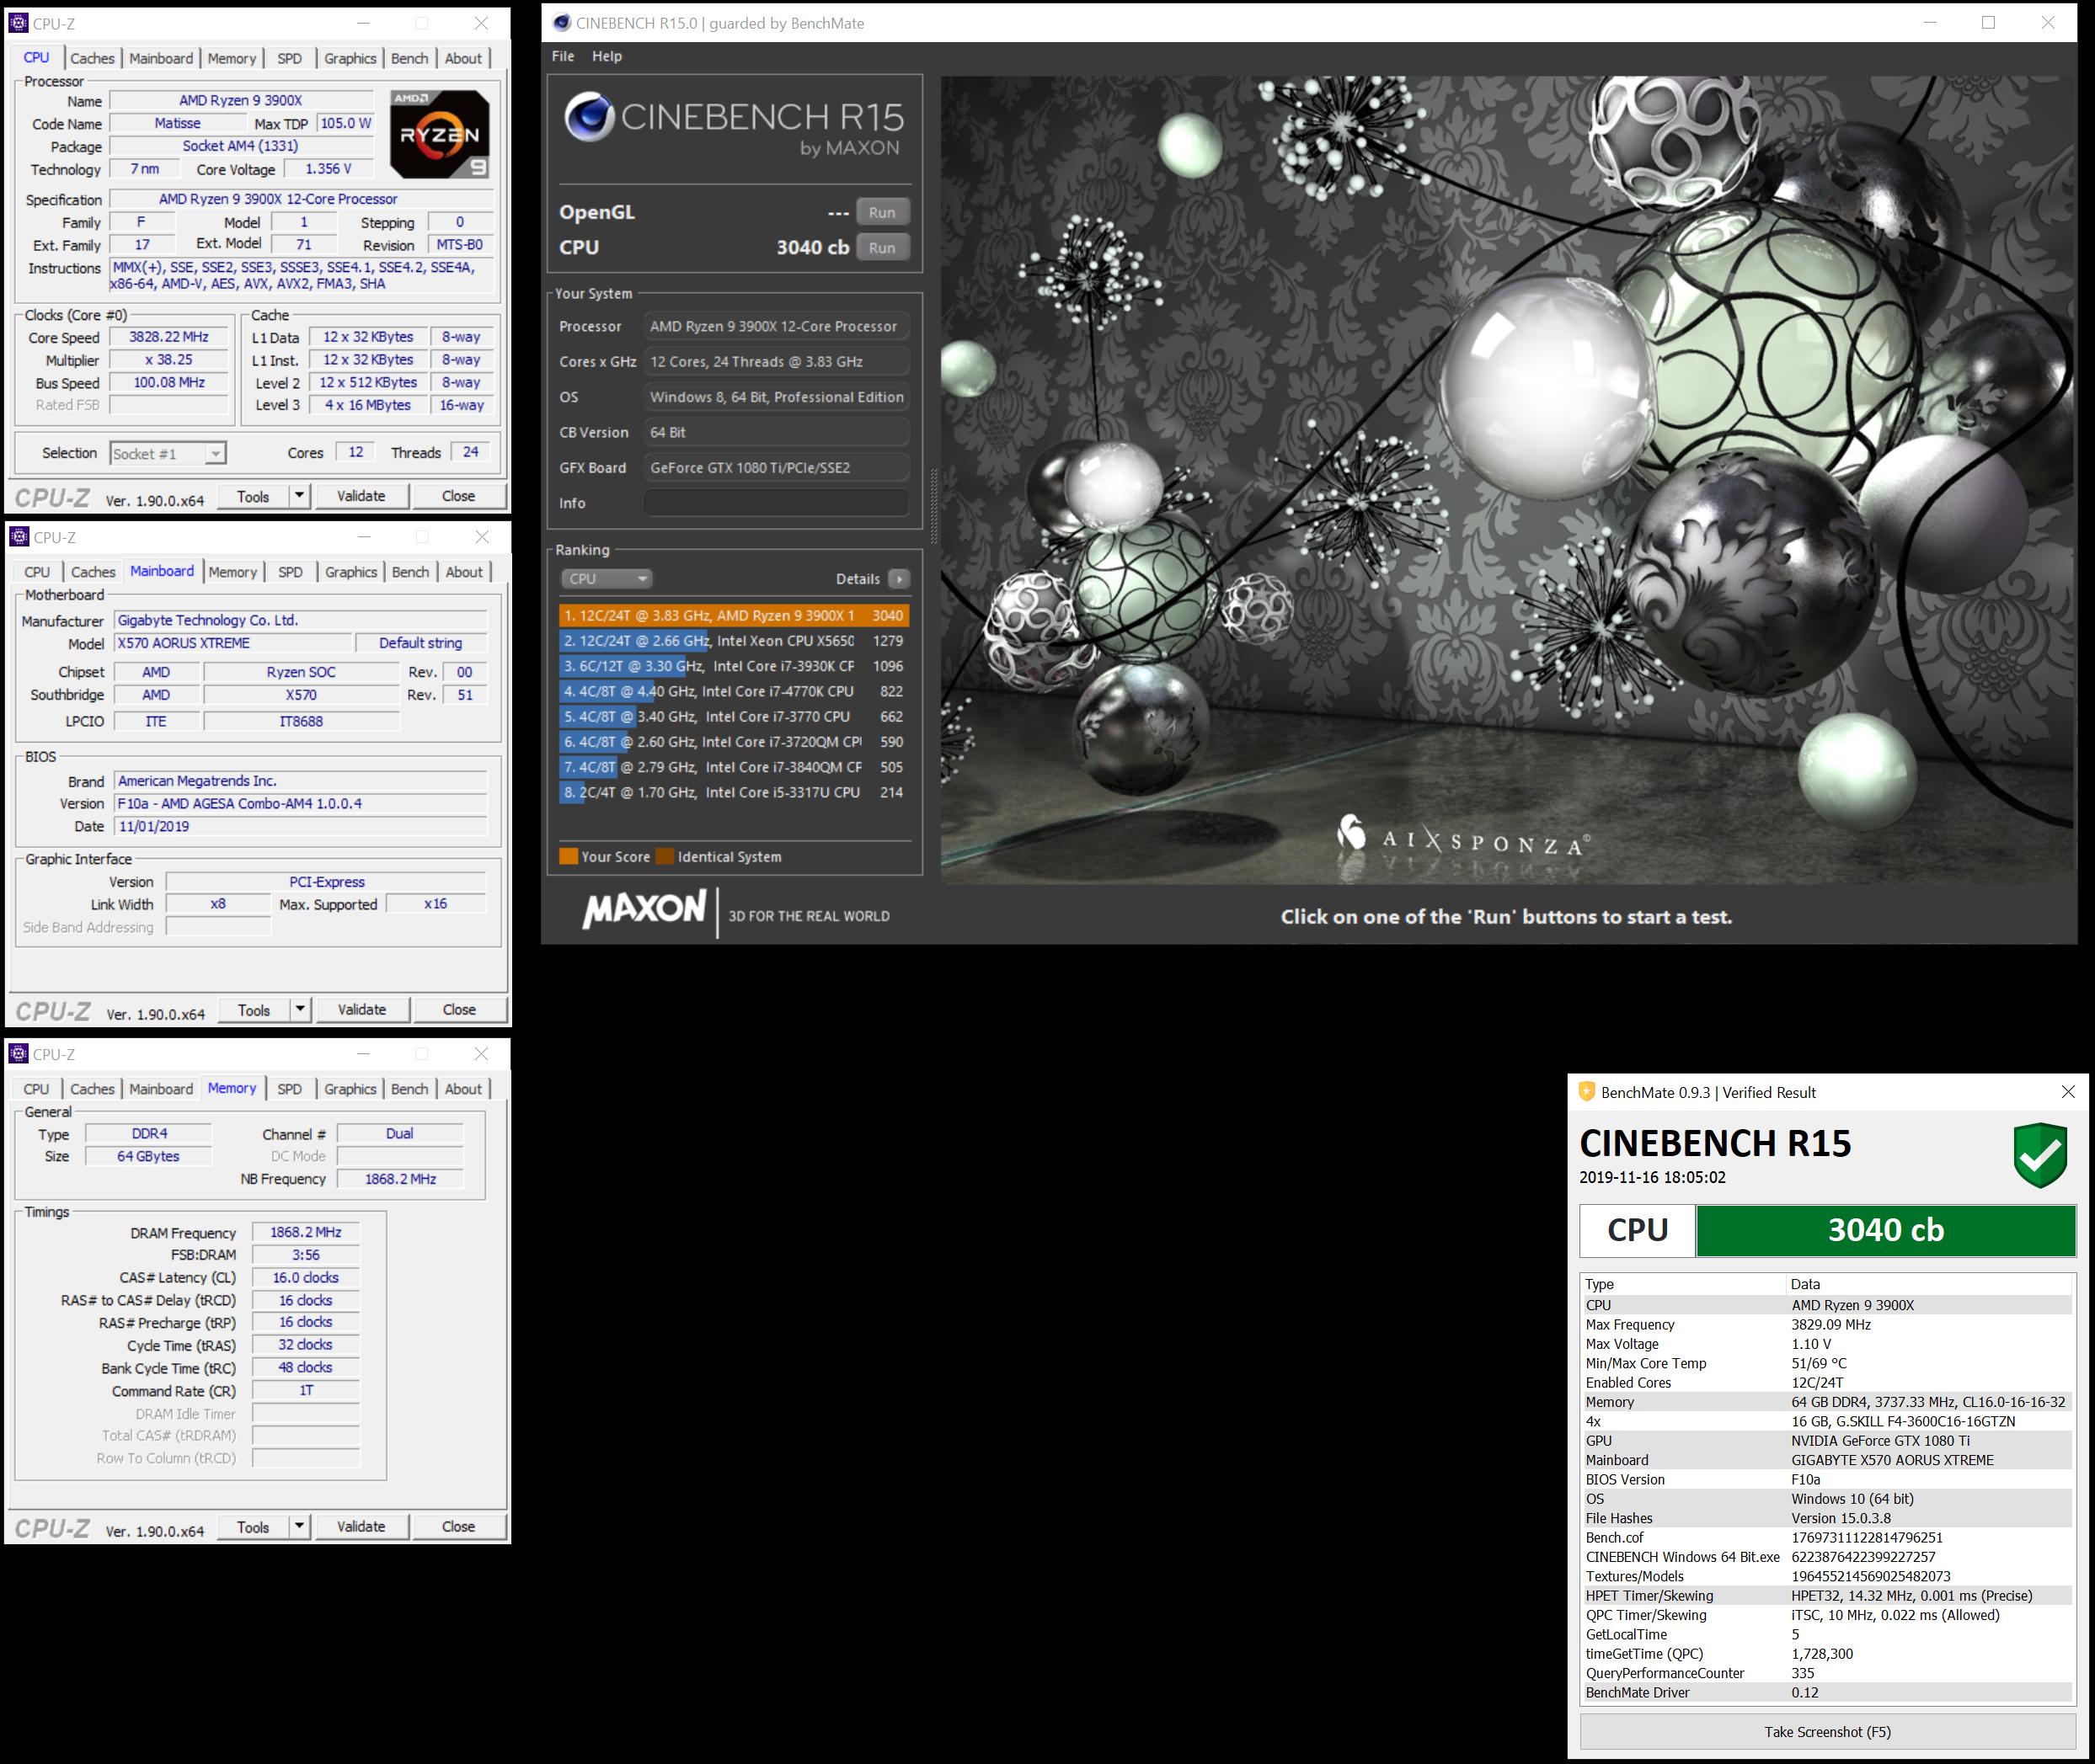Run the CPU test in Cinebench
The height and width of the screenshot is (1764, 2095).
coord(881,248)
